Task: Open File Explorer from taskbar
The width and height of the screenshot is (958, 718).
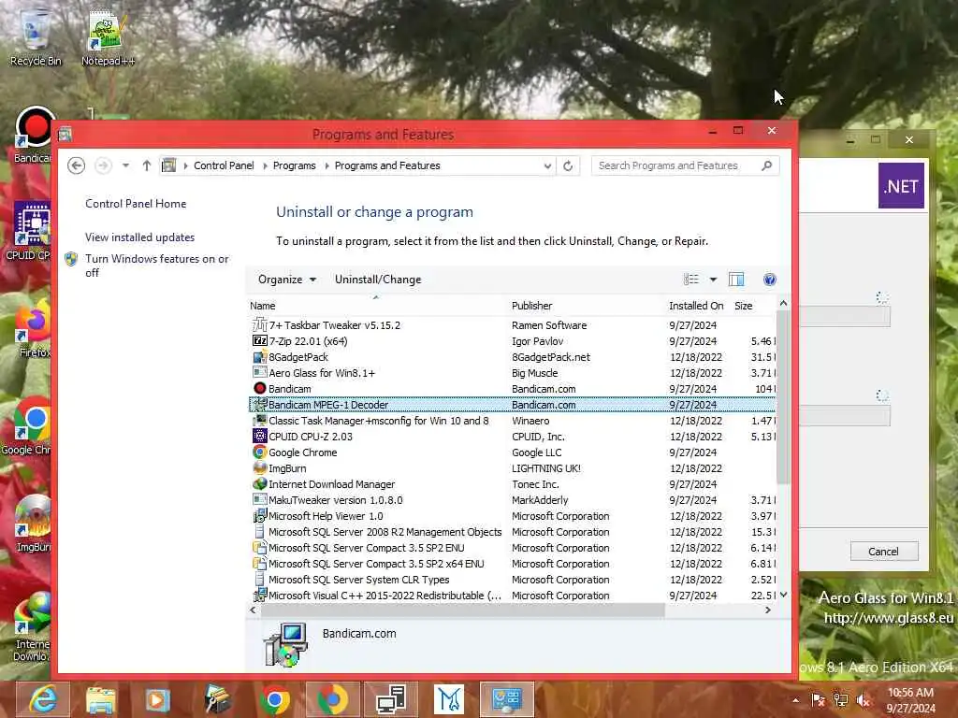Action: point(101,699)
